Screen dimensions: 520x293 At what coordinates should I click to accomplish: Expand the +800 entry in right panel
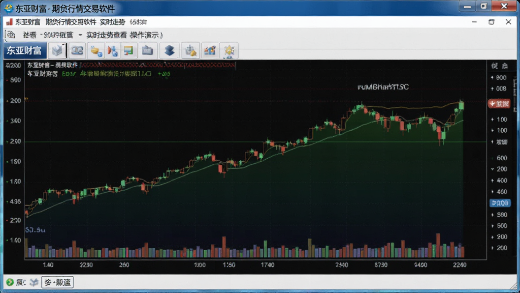[x=499, y=77]
